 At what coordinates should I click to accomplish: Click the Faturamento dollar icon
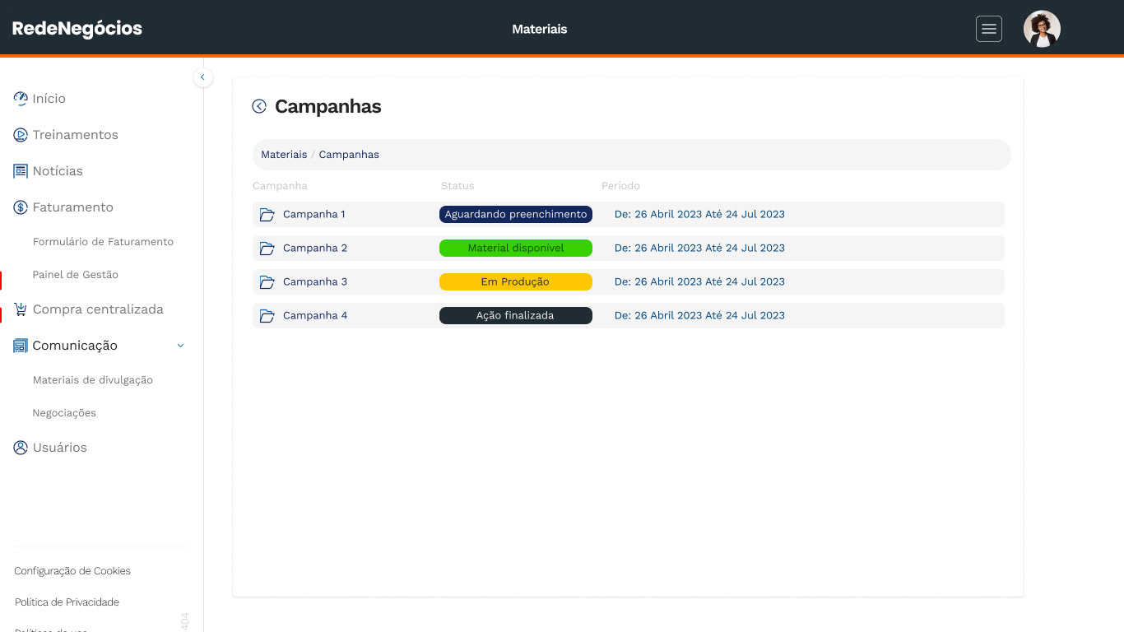pyautogui.click(x=21, y=207)
